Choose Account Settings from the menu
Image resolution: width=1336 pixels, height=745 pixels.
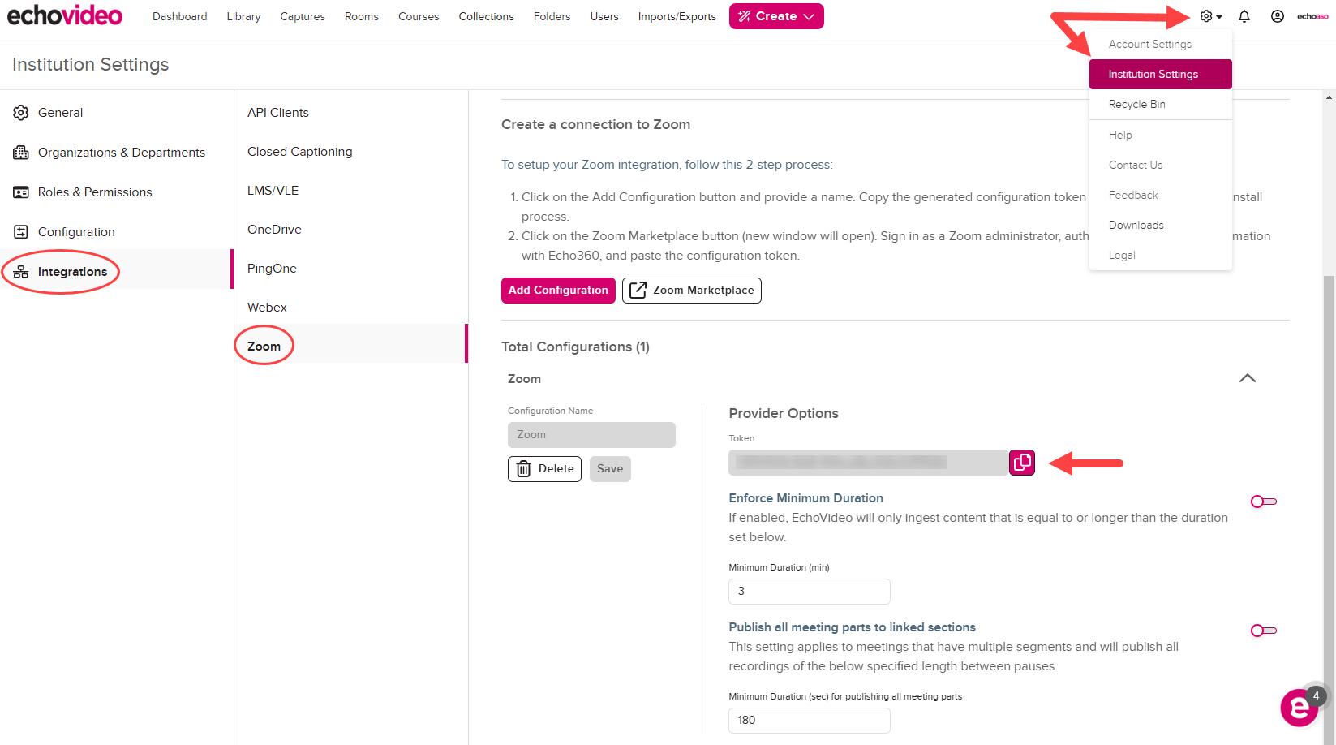pos(1161,44)
